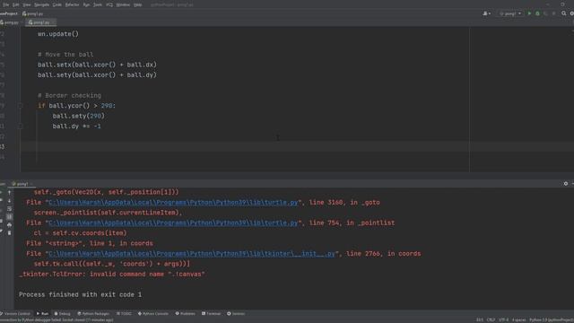Image resolution: width=574 pixels, height=323 pixels.
Task: Open turtle.py link at line 754
Action: click(173, 223)
